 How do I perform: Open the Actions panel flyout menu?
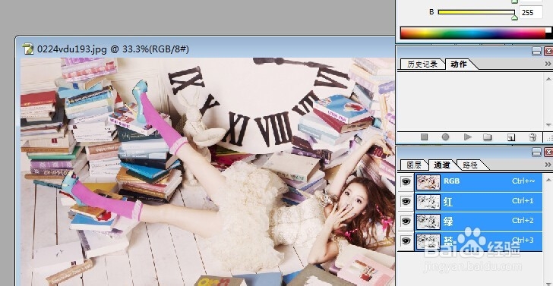pyautogui.click(x=548, y=64)
